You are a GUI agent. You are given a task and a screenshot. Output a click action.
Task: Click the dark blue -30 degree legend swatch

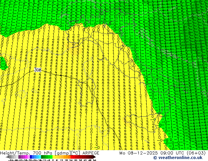tap(31, 157)
